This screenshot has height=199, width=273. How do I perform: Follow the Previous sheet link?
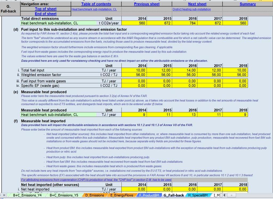click(x=147, y=4)
